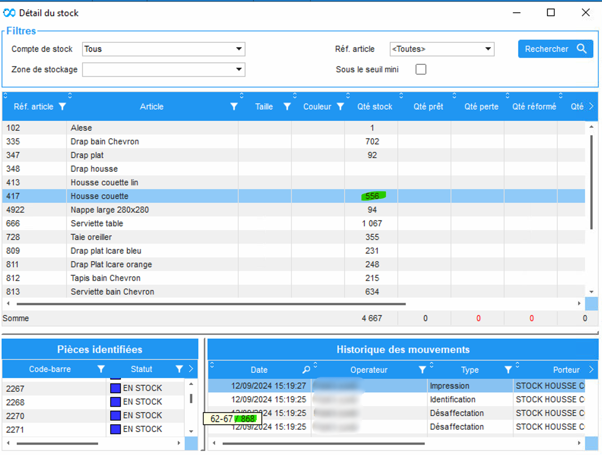Select the Serviette bain Chevron row

click(293, 292)
